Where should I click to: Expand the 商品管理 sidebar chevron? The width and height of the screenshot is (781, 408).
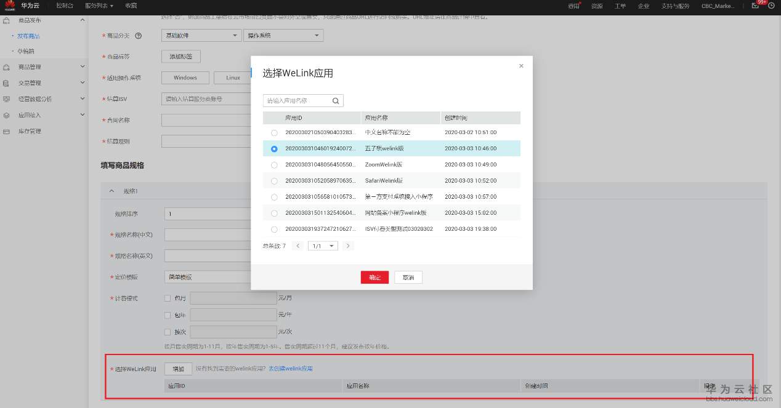pos(83,67)
